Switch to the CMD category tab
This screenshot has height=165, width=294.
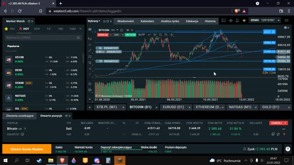[x=73, y=29]
